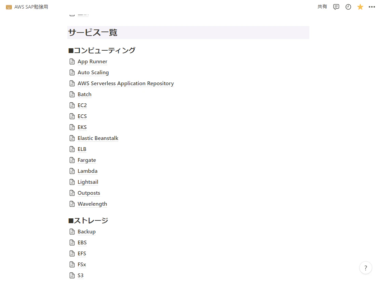Click the document icon beside Auto Scaling
Viewport: 377px width, 281px height.
point(72,73)
